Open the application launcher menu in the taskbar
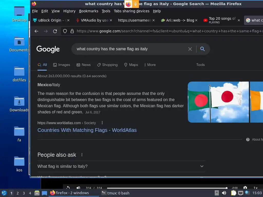This screenshot has height=197, width=263. [x=4, y=193]
